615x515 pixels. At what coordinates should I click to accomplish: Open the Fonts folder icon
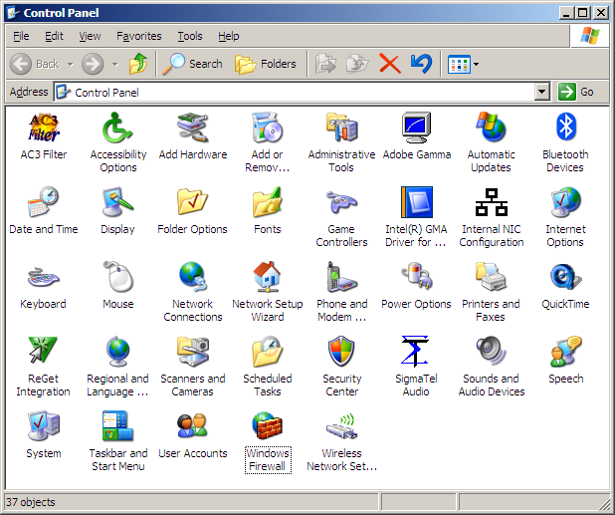click(x=267, y=202)
